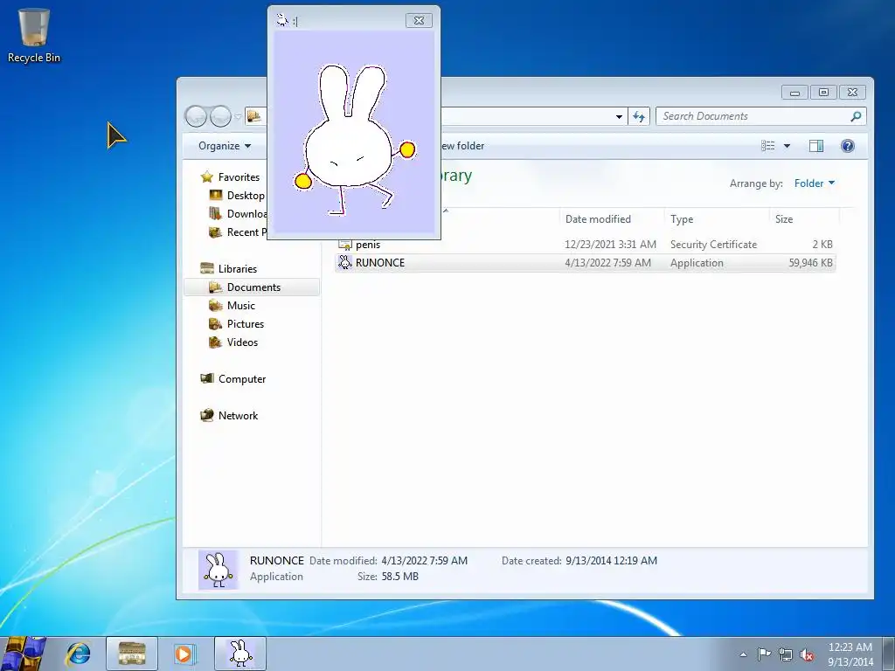Select Videos library in sidebar
The image size is (895, 671).
(x=242, y=342)
